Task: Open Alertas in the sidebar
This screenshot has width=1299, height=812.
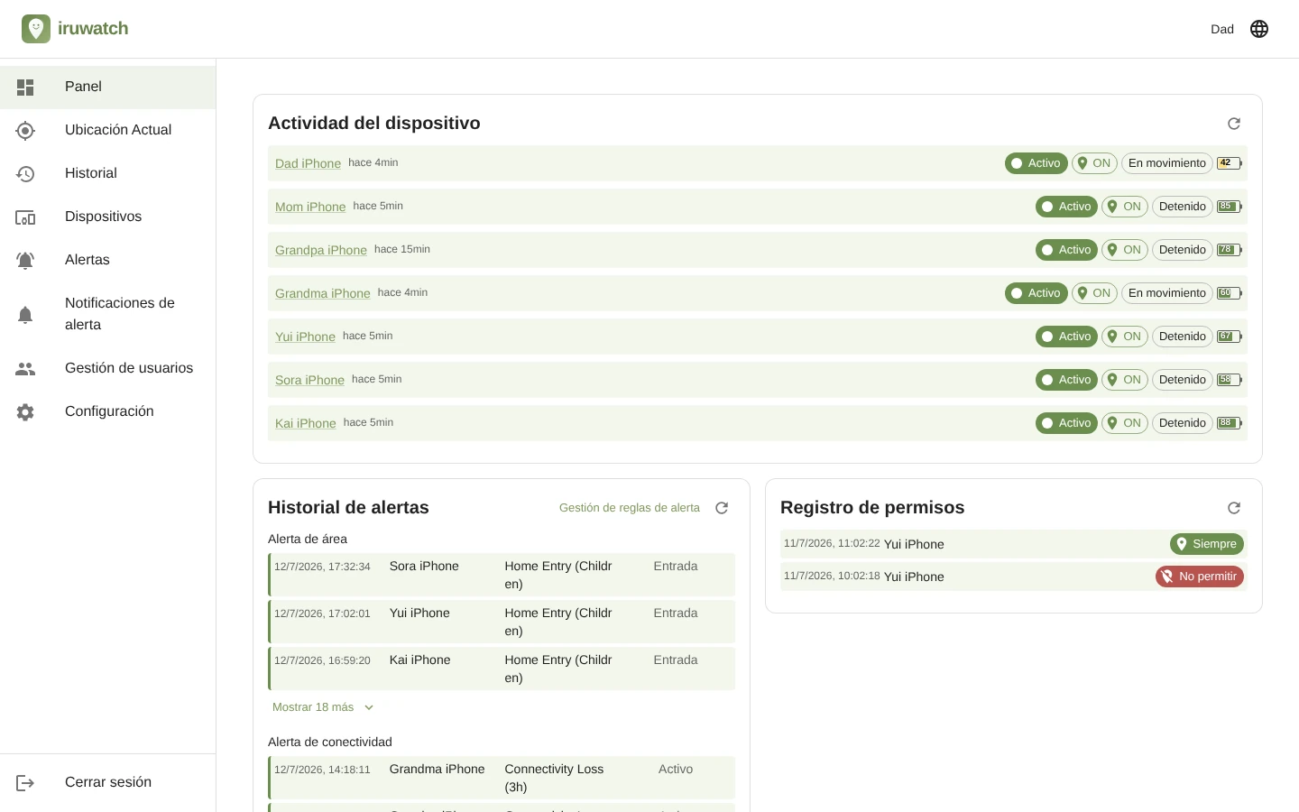Action: 108,260
